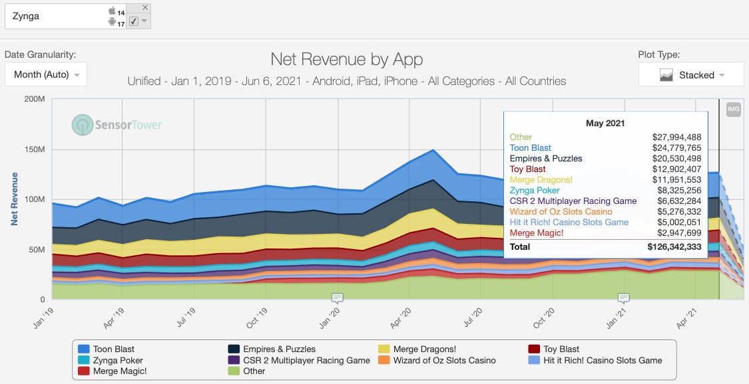Click May 2021 tooltip header
Viewport: 749px width, 384px height.
(x=605, y=123)
